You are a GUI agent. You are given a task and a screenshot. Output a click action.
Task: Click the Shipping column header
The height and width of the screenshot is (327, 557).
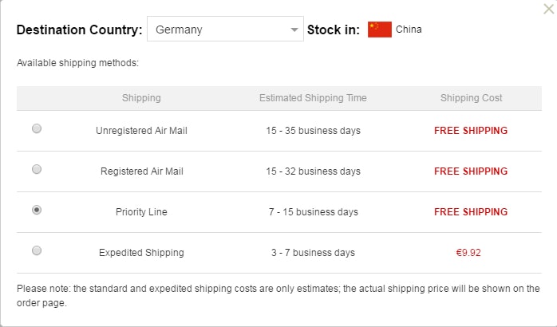coord(141,98)
